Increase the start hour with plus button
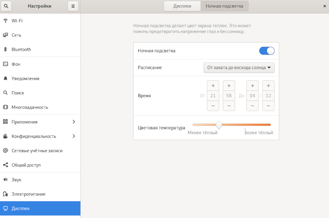 [213, 86]
